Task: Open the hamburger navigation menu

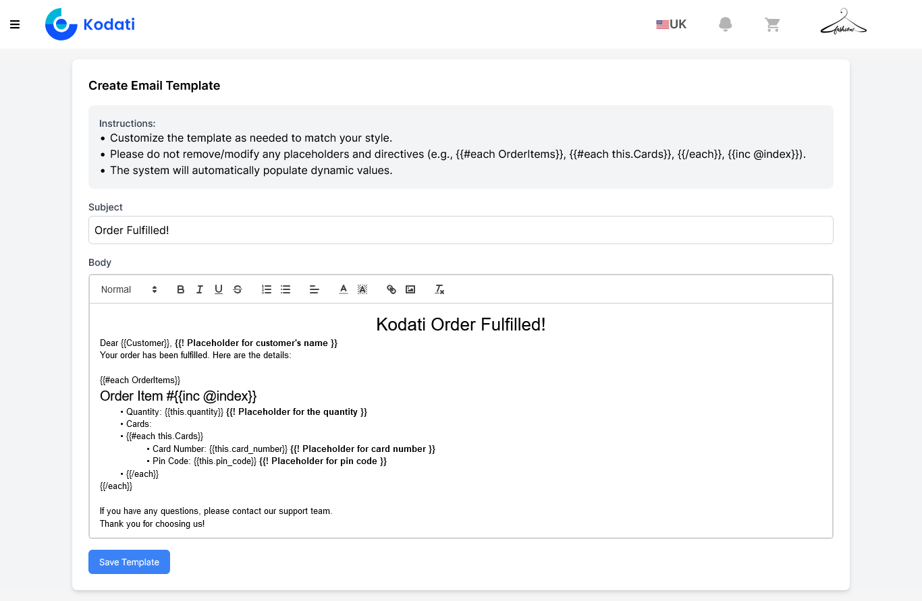Action: (15, 25)
